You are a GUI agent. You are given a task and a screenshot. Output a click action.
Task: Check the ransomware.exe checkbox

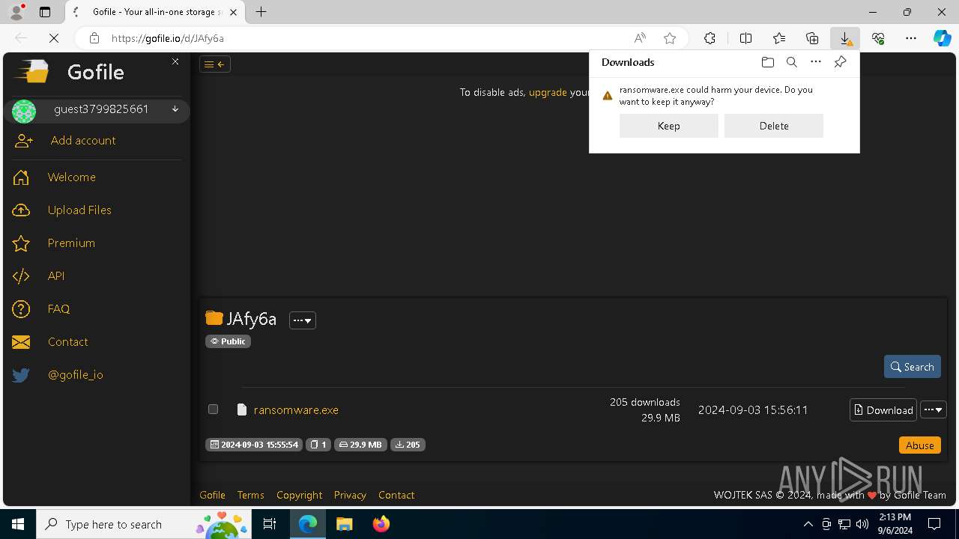(x=213, y=409)
